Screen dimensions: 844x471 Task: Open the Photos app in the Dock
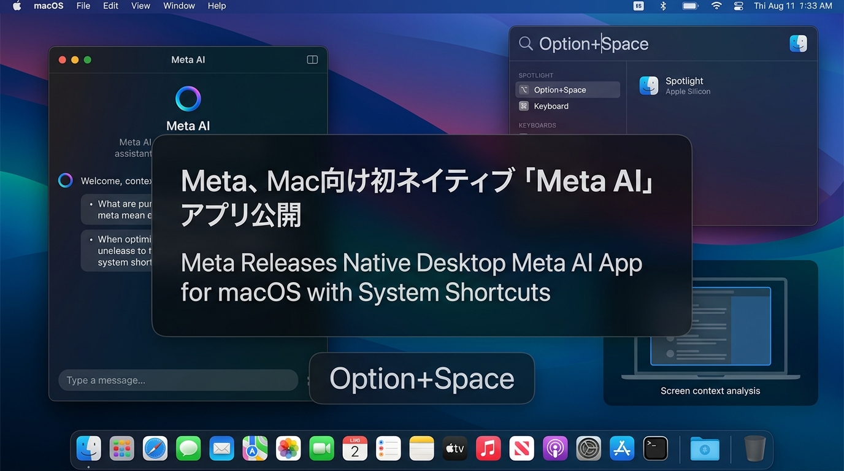[x=288, y=448]
